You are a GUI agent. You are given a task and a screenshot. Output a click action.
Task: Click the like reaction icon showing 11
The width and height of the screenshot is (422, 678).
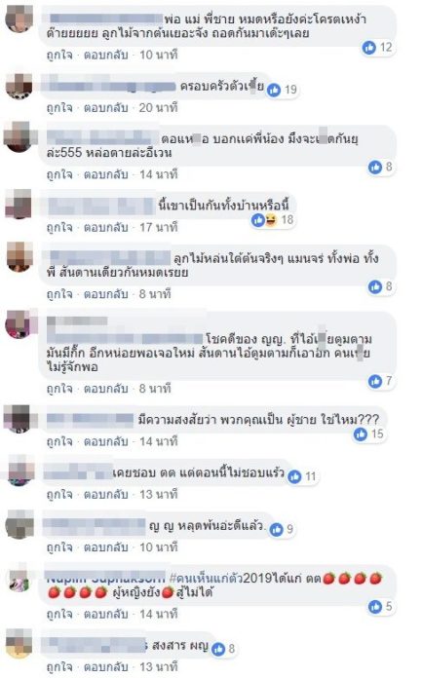pyautogui.click(x=294, y=476)
